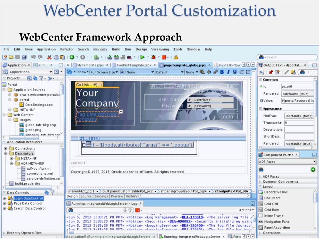Click the red Terminate icon in main toolbar
Image resolution: width=319 pixels, height=239 pixels.
point(164,57)
